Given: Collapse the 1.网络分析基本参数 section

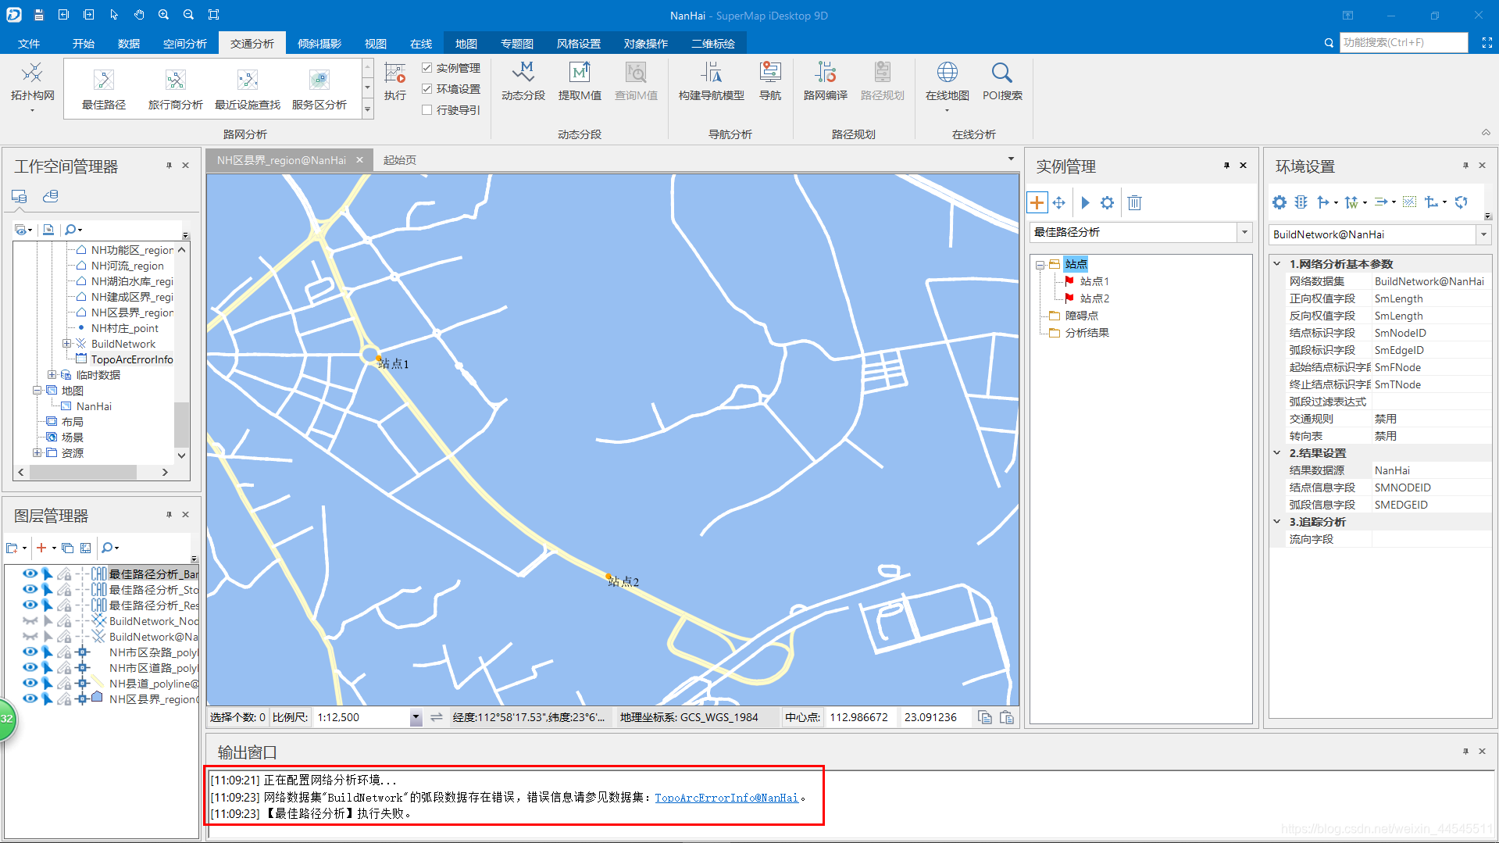Looking at the screenshot, I should [x=1277, y=264].
